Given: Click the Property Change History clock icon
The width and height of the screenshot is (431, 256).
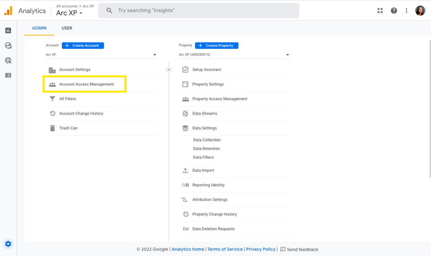Looking at the screenshot, I should point(186,214).
